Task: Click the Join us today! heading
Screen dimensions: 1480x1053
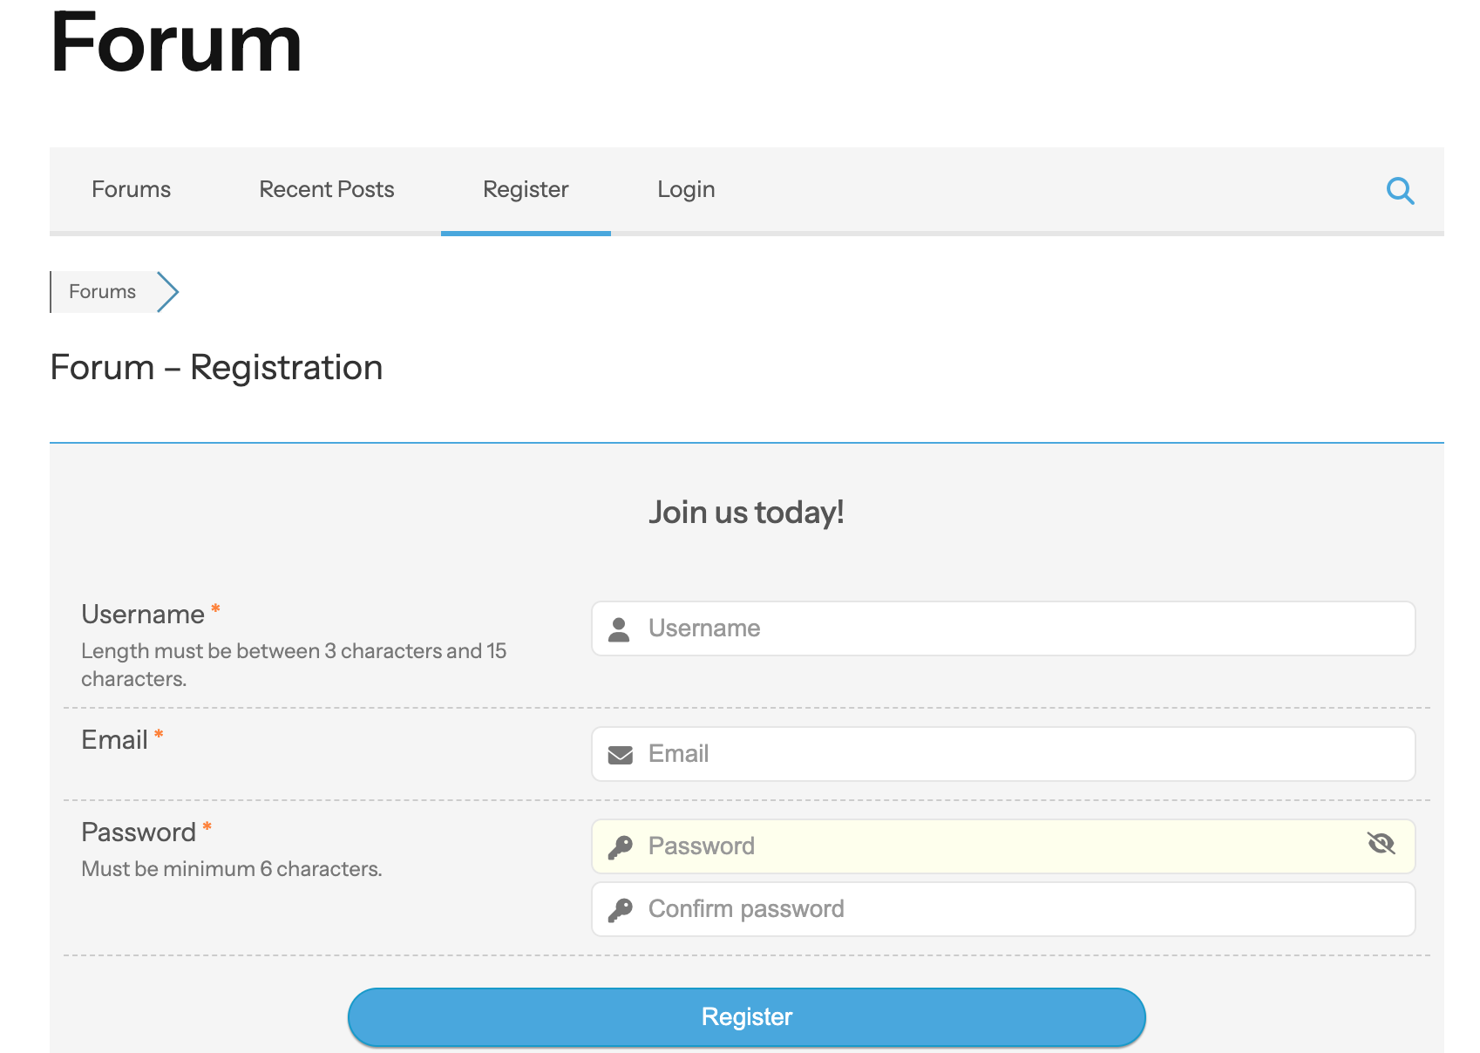Action: tap(746, 513)
